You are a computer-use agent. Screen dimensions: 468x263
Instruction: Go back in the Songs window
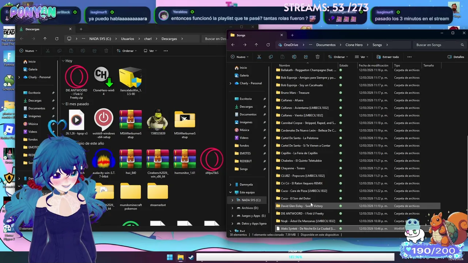tap(233, 45)
